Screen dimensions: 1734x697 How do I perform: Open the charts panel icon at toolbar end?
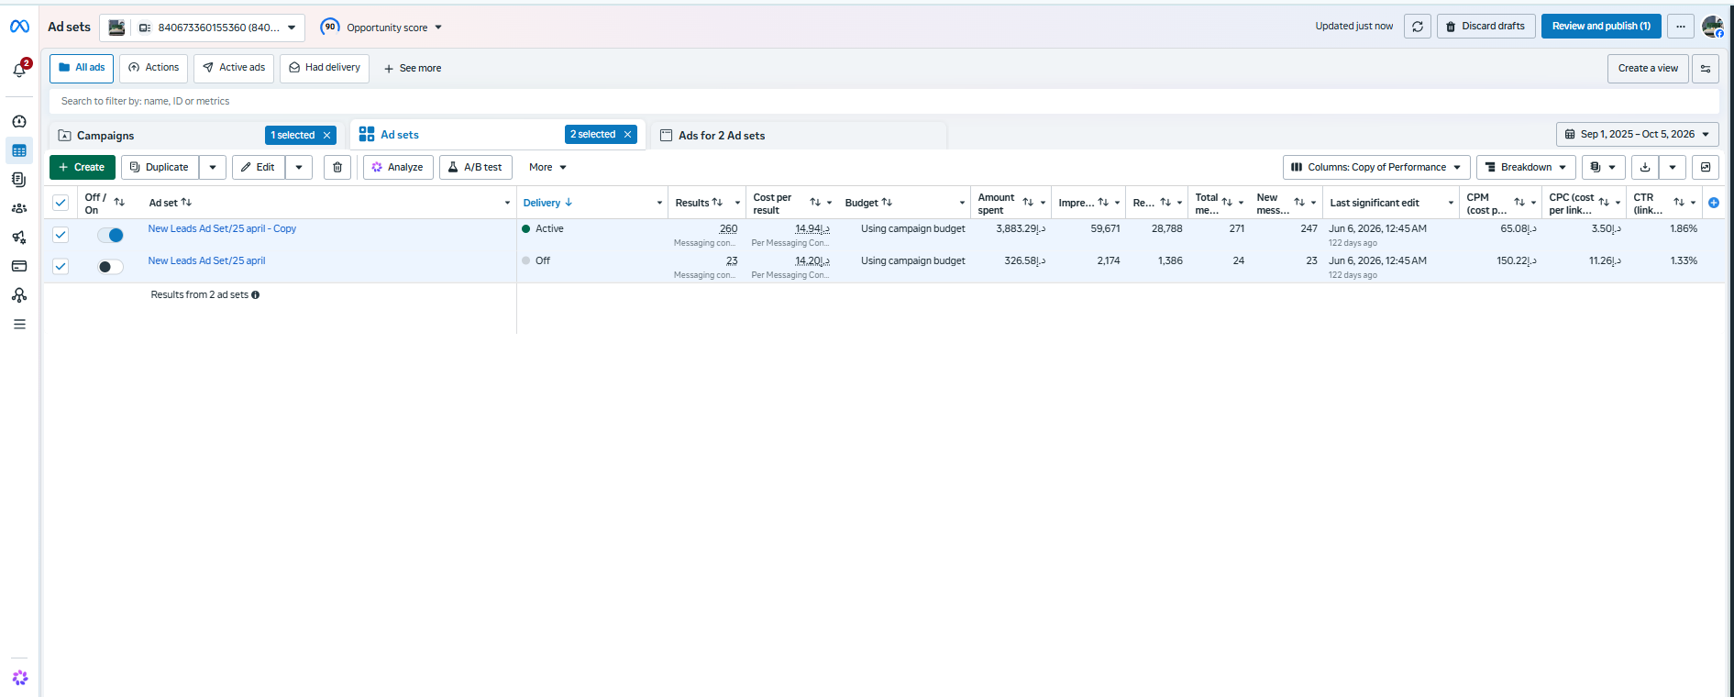click(1706, 167)
